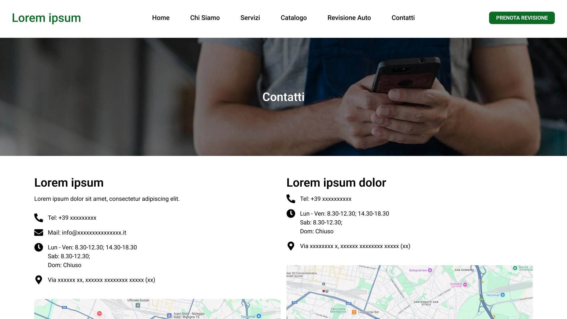Click the BolognaFiere marker on right map

tap(430, 270)
